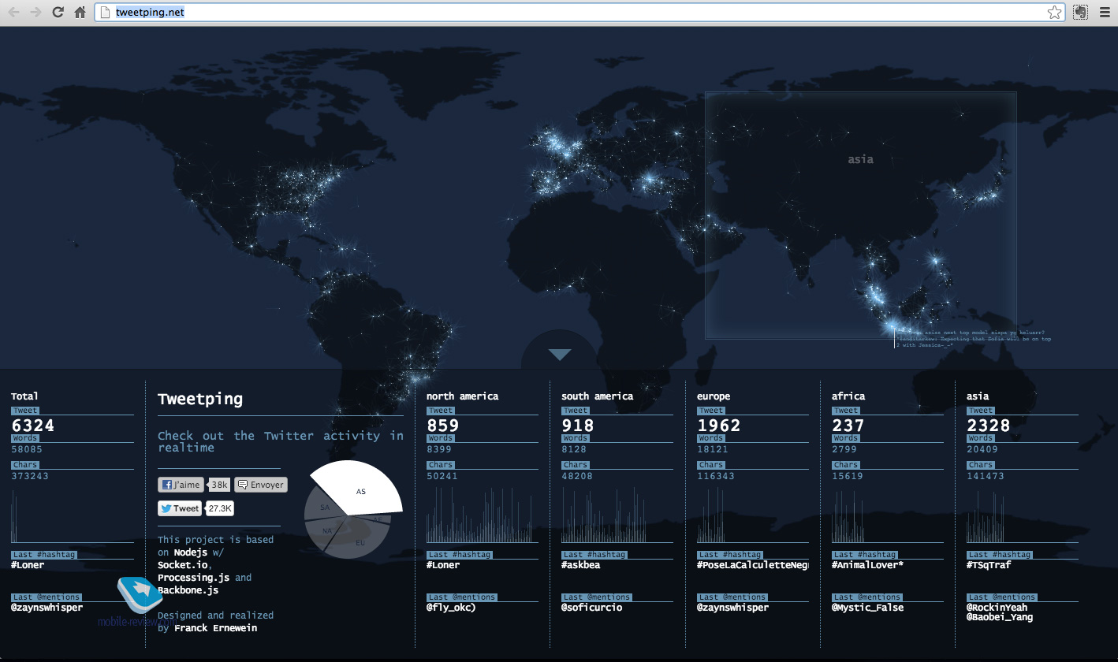This screenshot has height=662, width=1118.
Task: Go forward with the browser forward arrow
Action: [35, 12]
